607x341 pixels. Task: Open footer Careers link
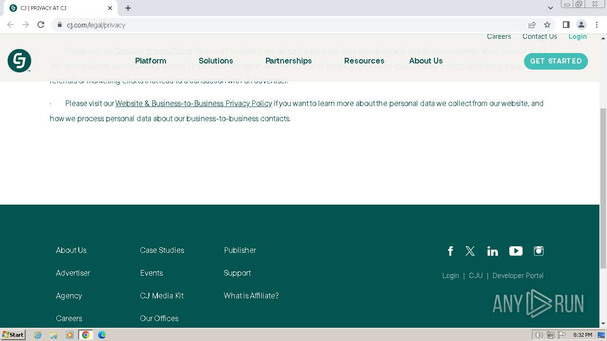tap(69, 318)
